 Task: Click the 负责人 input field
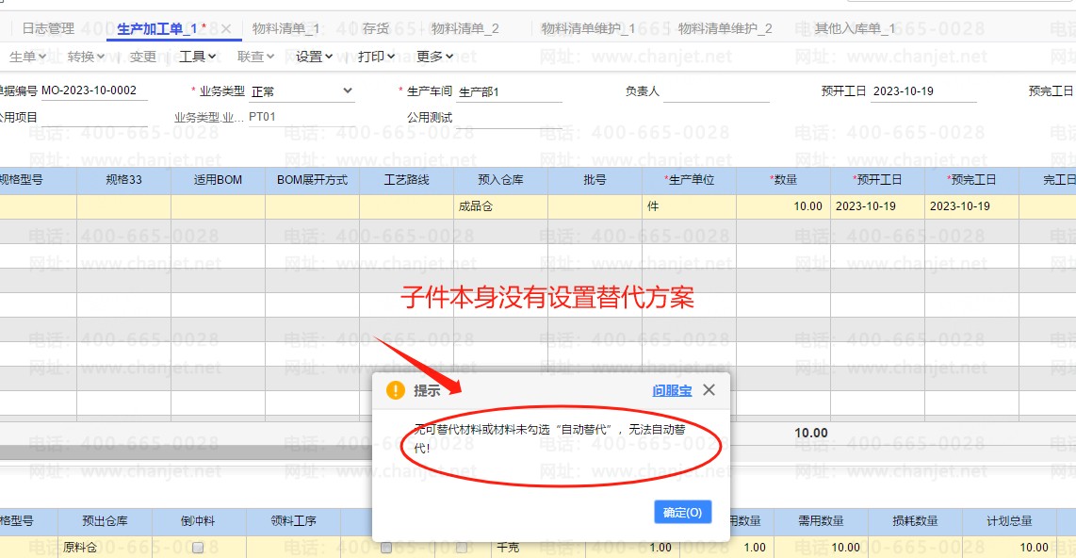click(x=716, y=92)
